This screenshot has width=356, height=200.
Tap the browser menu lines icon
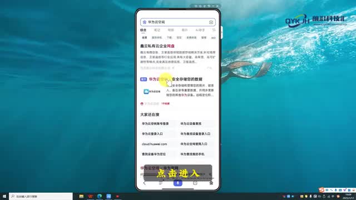click(x=161, y=183)
